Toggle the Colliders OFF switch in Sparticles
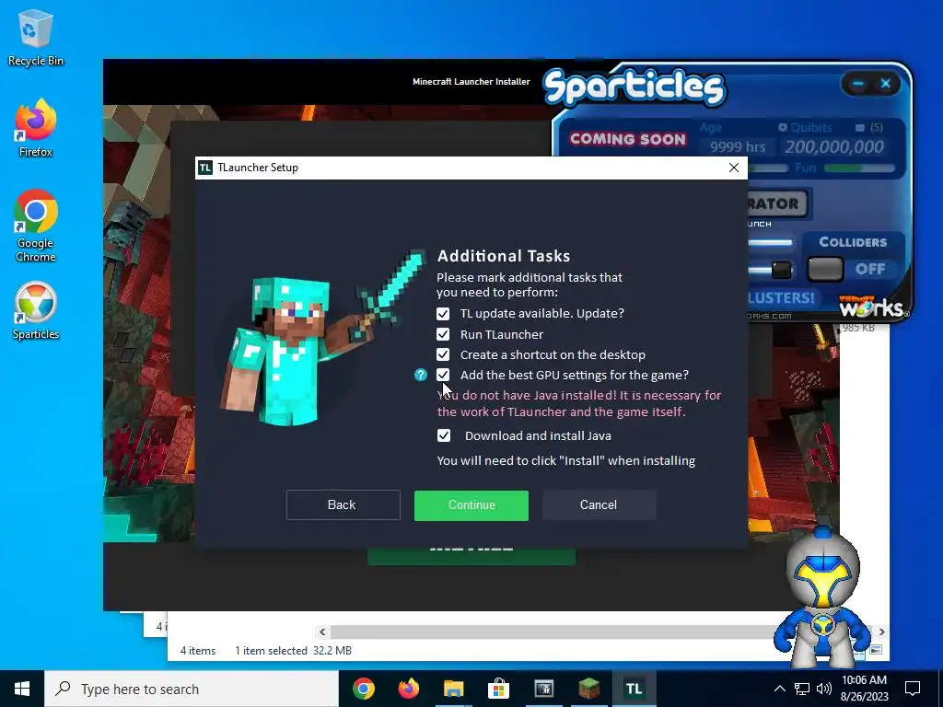Screen dimensions: 943x707 point(826,270)
